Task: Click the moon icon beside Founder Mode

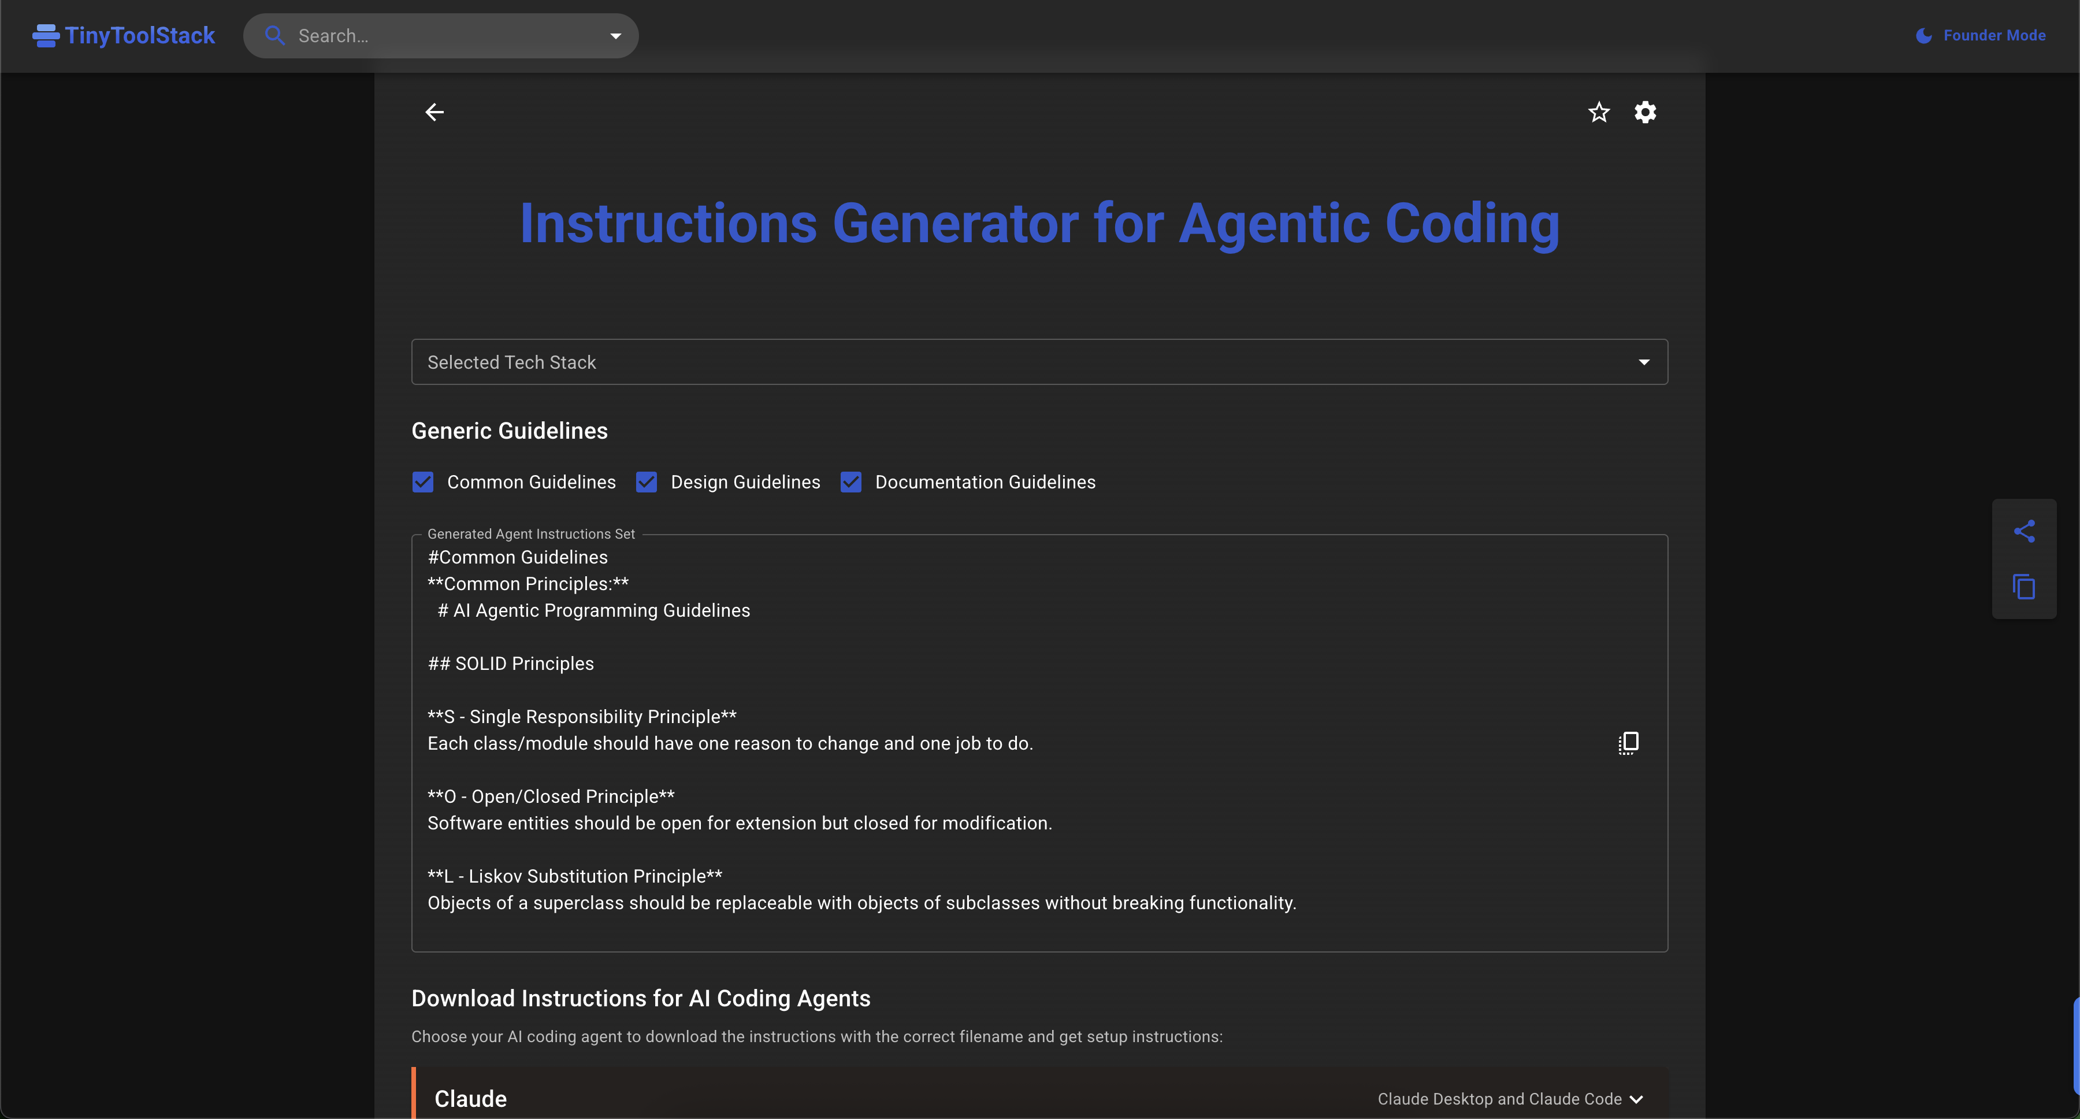Action: [1924, 36]
